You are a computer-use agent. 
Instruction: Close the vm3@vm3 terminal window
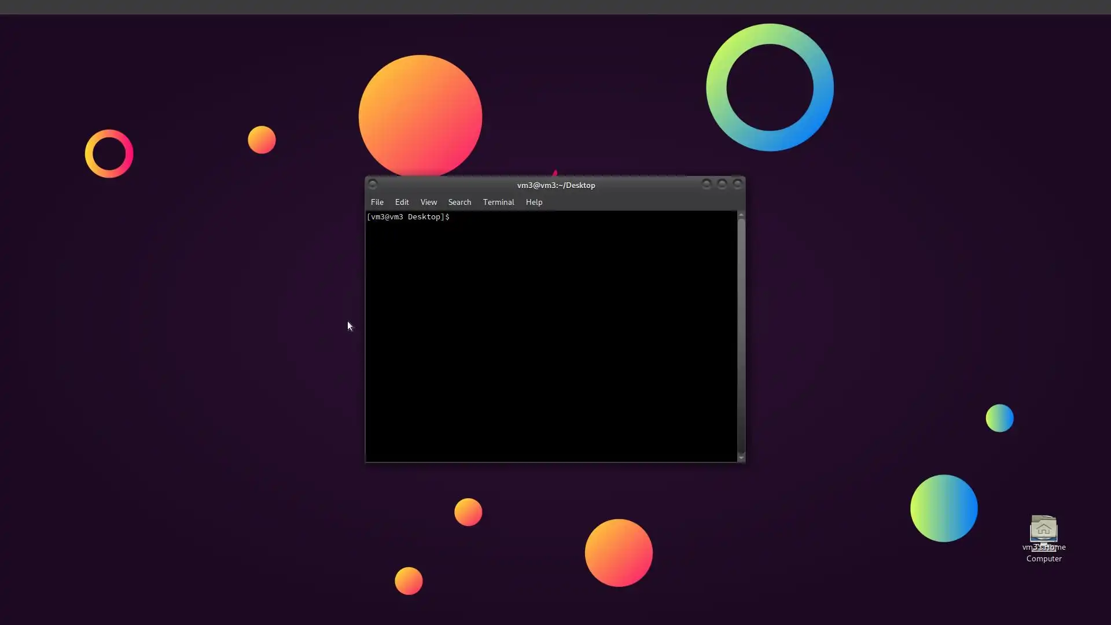tap(737, 184)
